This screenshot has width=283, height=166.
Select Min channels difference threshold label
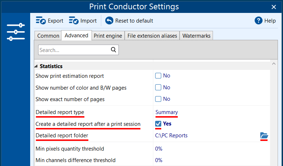76,160
